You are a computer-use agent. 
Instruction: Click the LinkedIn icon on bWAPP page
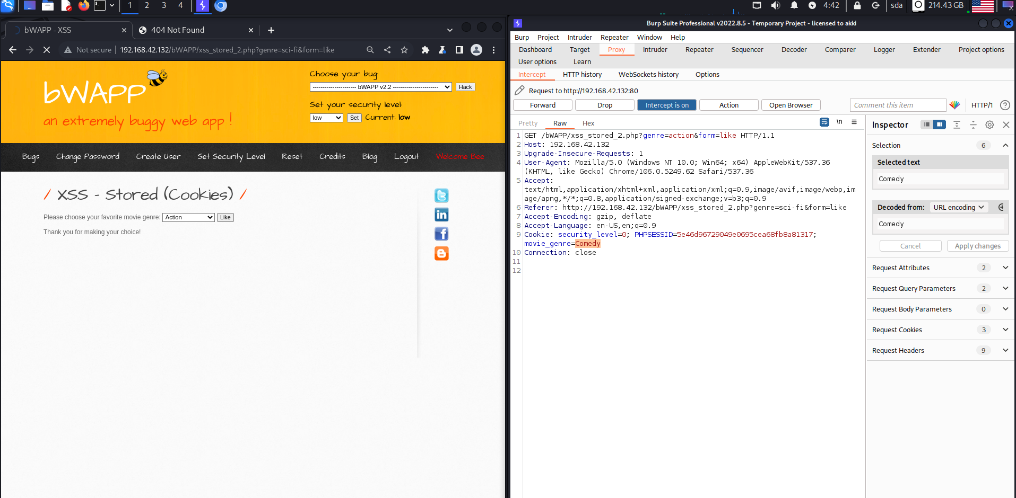(x=441, y=215)
